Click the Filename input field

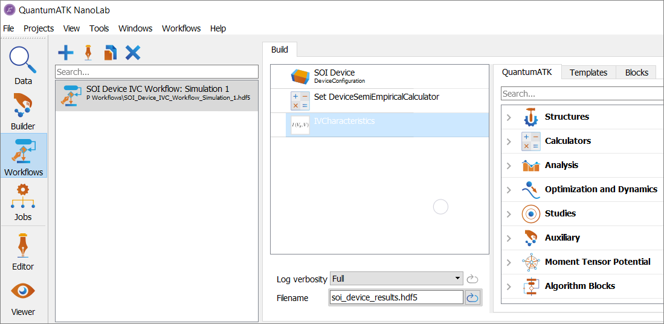[x=396, y=298]
